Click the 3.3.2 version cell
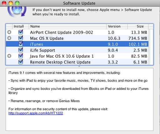The height and width of the screenshot is (134, 160). (x=113, y=62)
